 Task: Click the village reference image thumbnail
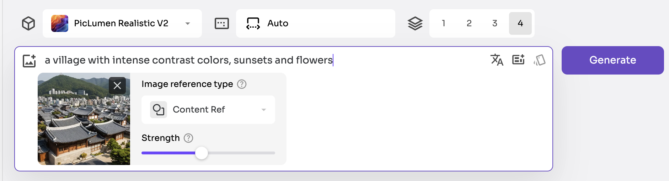pos(84,119)
